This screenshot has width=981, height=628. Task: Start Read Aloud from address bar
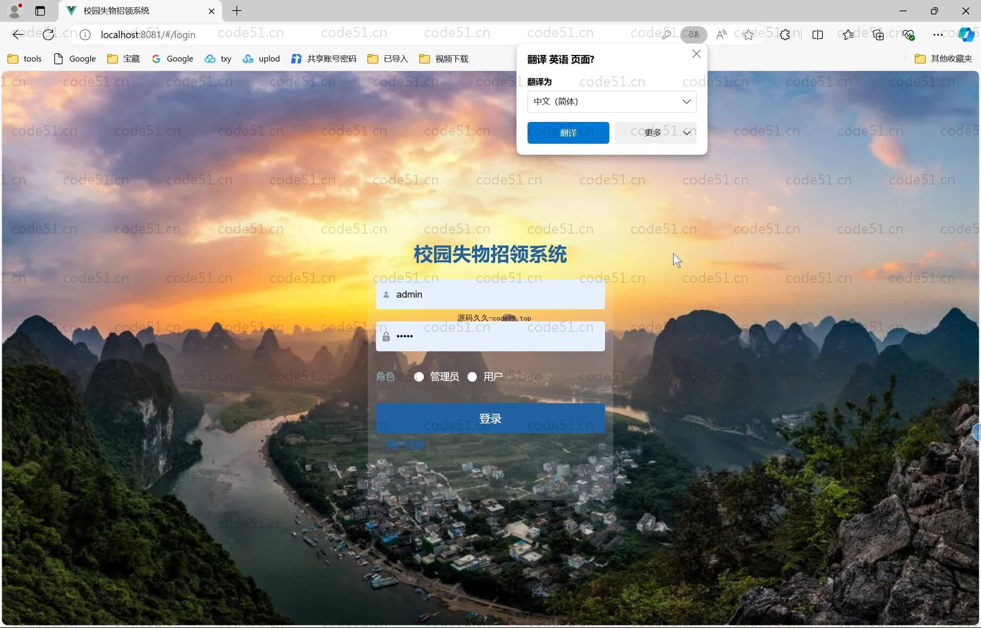tap(721, 35)
